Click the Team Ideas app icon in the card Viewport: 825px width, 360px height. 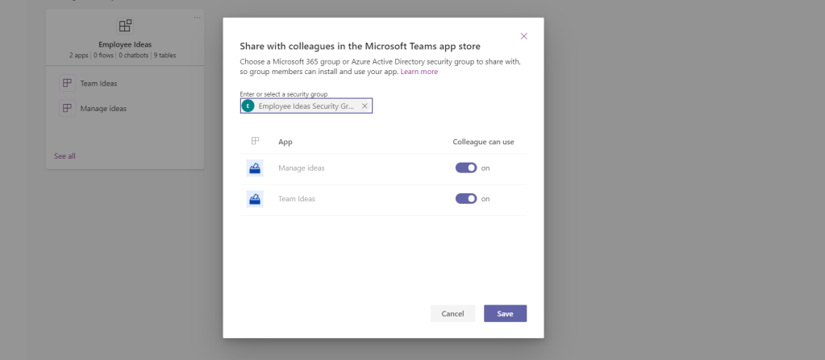click(67, 83)
